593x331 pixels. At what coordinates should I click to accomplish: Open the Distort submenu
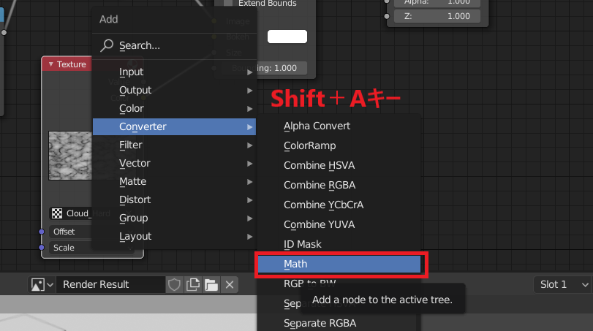tap(174, 199)
